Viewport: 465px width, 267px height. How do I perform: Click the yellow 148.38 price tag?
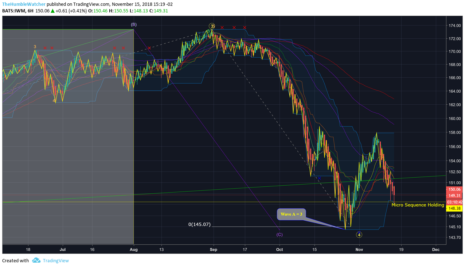click(x=454, y=208)
